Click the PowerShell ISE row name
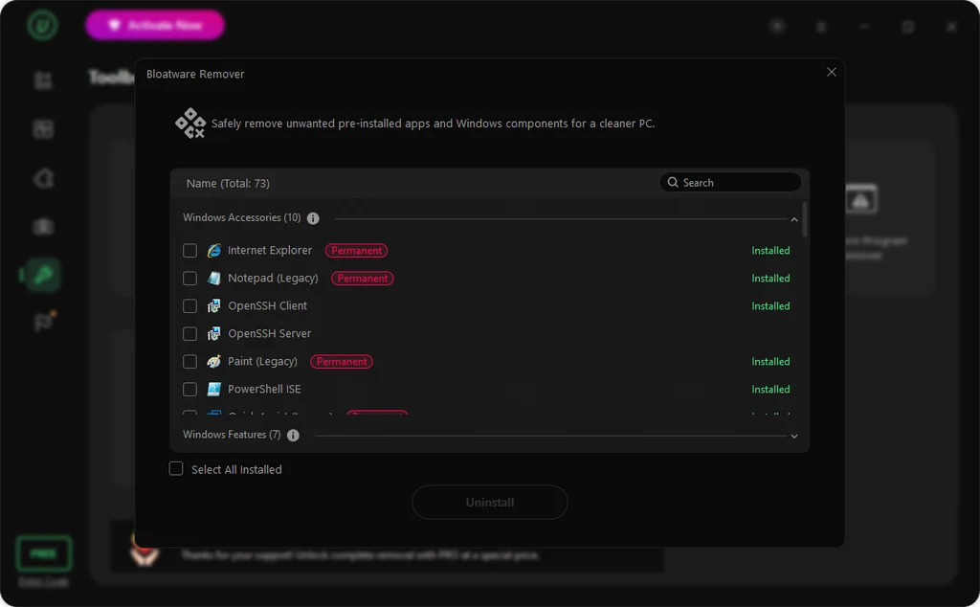980x607 pixels. (264, 390)
